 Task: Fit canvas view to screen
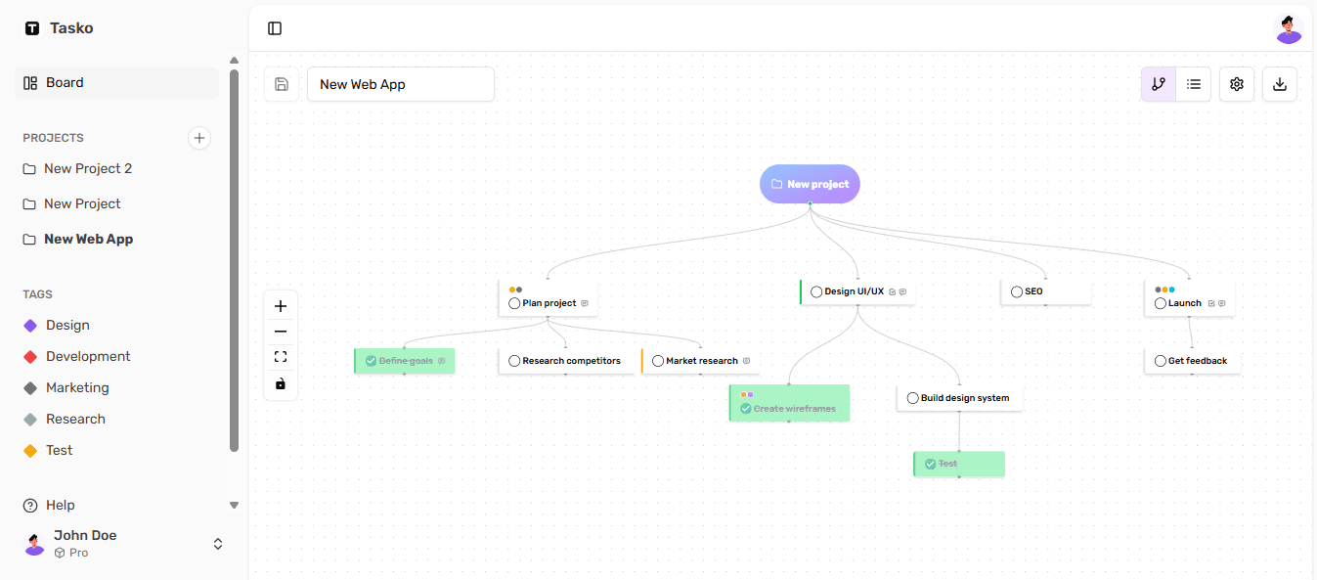coord(281,357)
